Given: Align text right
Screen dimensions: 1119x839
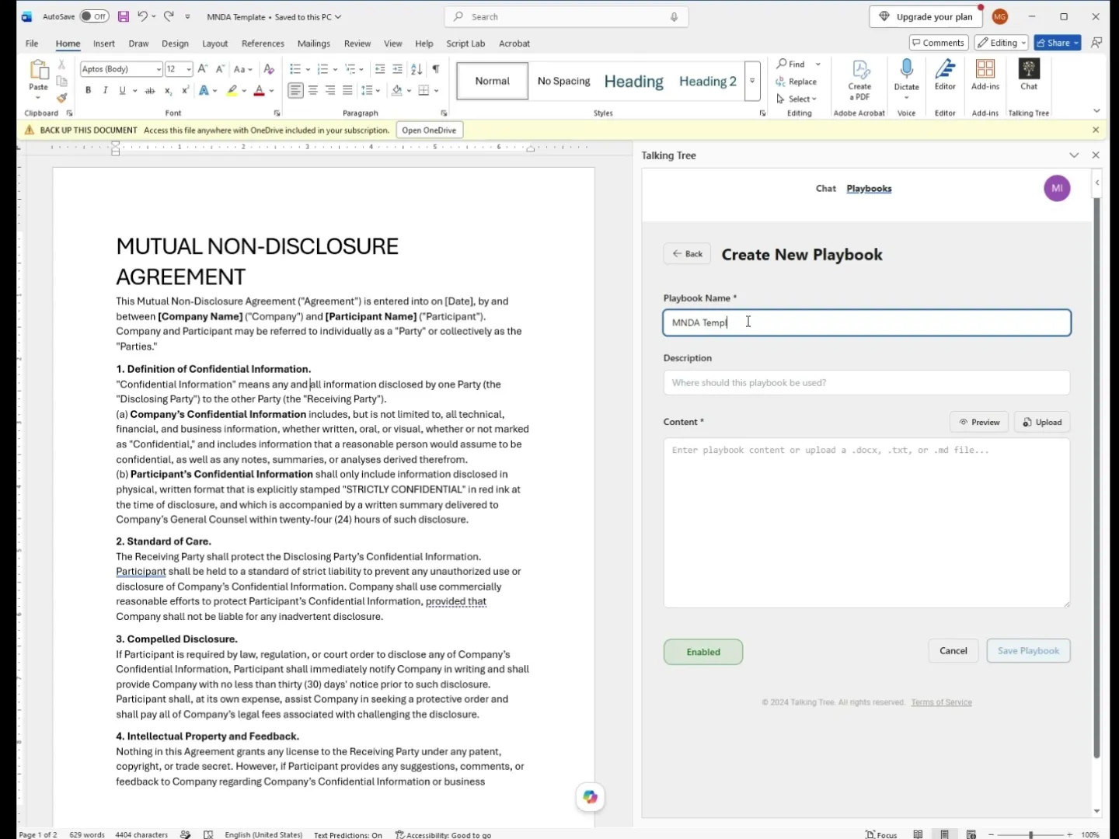Looking at the screenshot, I should pos(330,91).
